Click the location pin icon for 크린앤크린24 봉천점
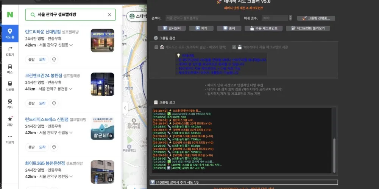This screenshot has height=189, width=379. pyautogui.click(x=54, y=103)
